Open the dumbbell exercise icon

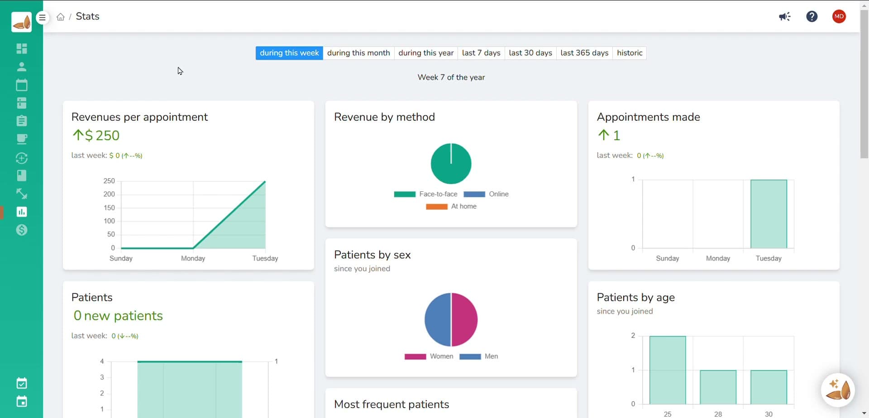[x=21, y=194]
